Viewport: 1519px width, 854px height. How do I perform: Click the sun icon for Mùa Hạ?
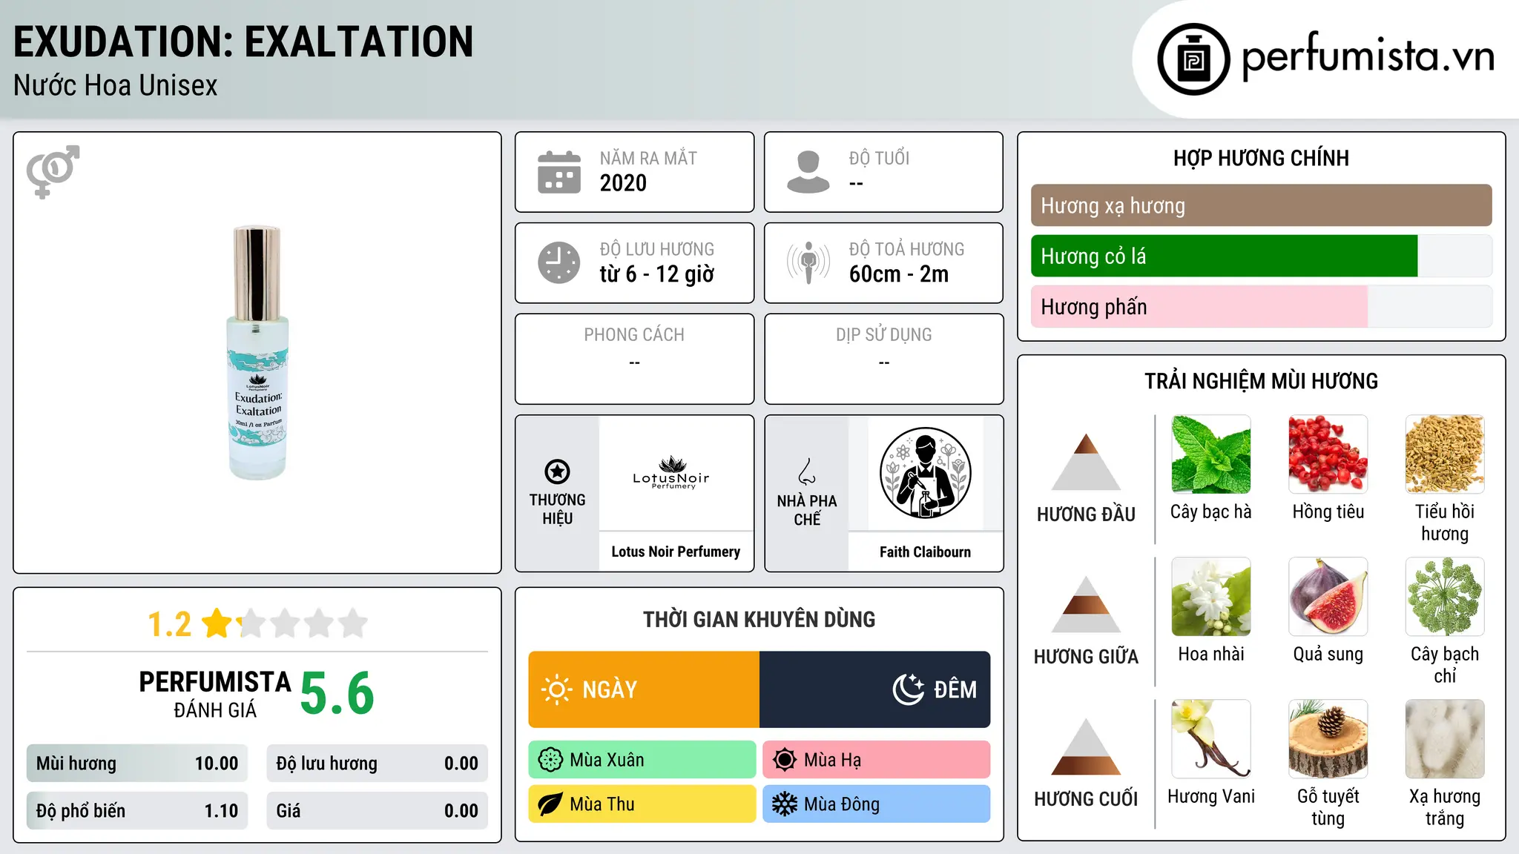click(x=785, y=760)
